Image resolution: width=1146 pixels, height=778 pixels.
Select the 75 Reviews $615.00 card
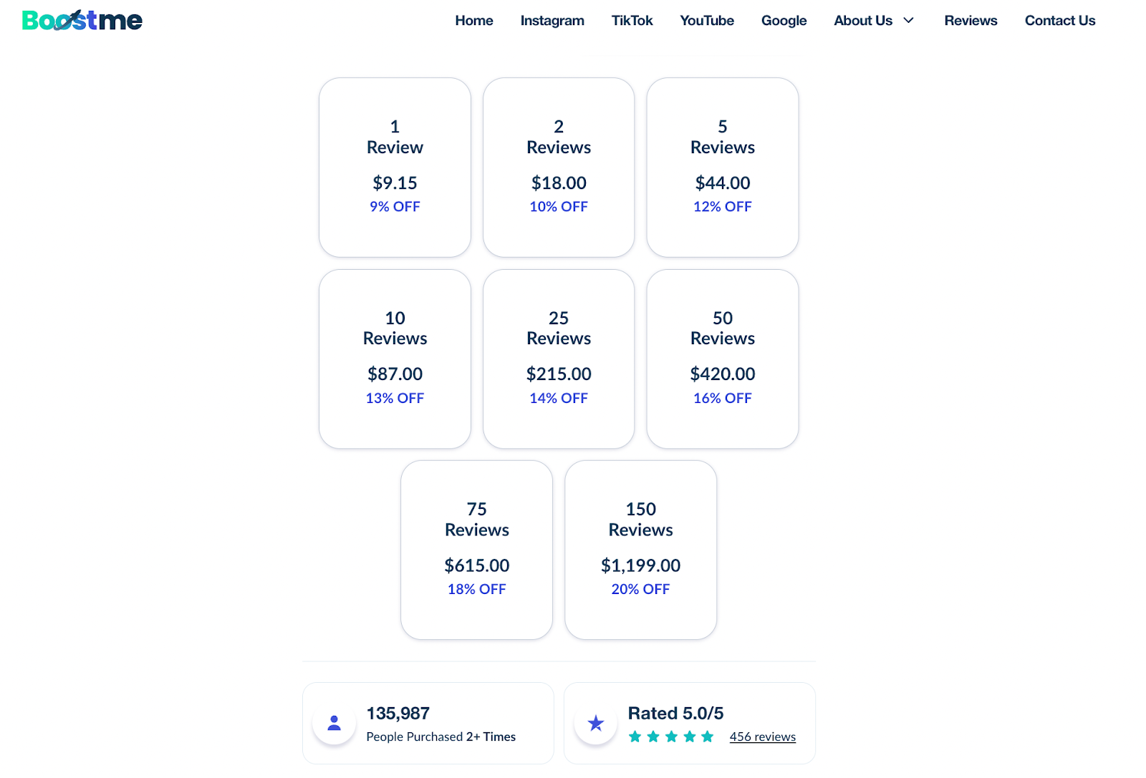tap(476, 550)
